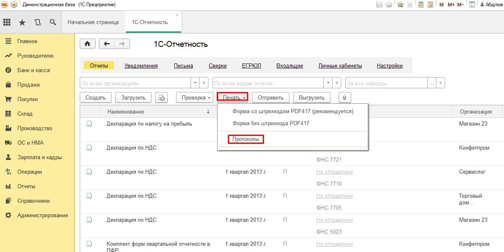The image size is (504, 252).
Task: Open the Печать dropdown button
Action: [x=232, y=98]
